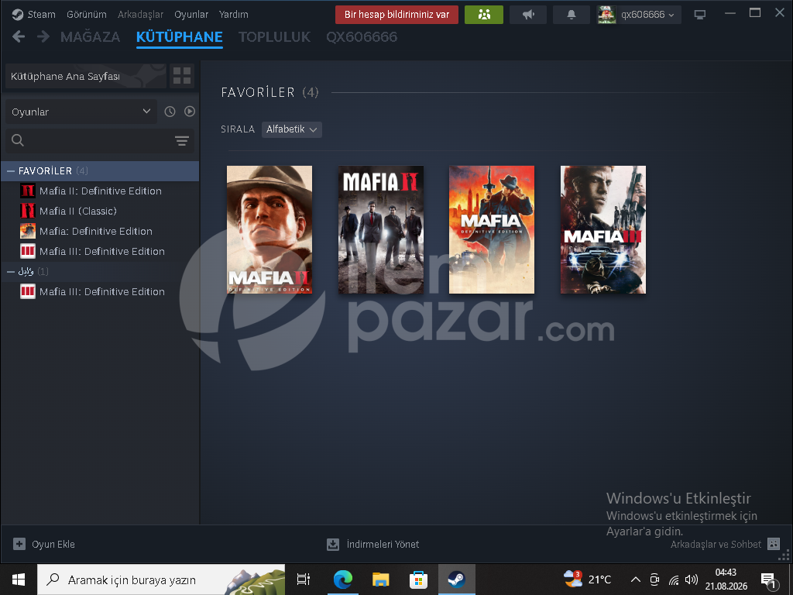Switch to the KÜTÜPHANE tab
Viewport: 793px width, 595px height.
click(x=180, y=37)
